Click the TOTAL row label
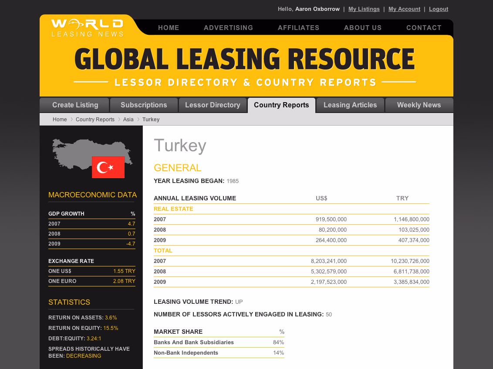 pyautogui.click(x=163, y=251)
